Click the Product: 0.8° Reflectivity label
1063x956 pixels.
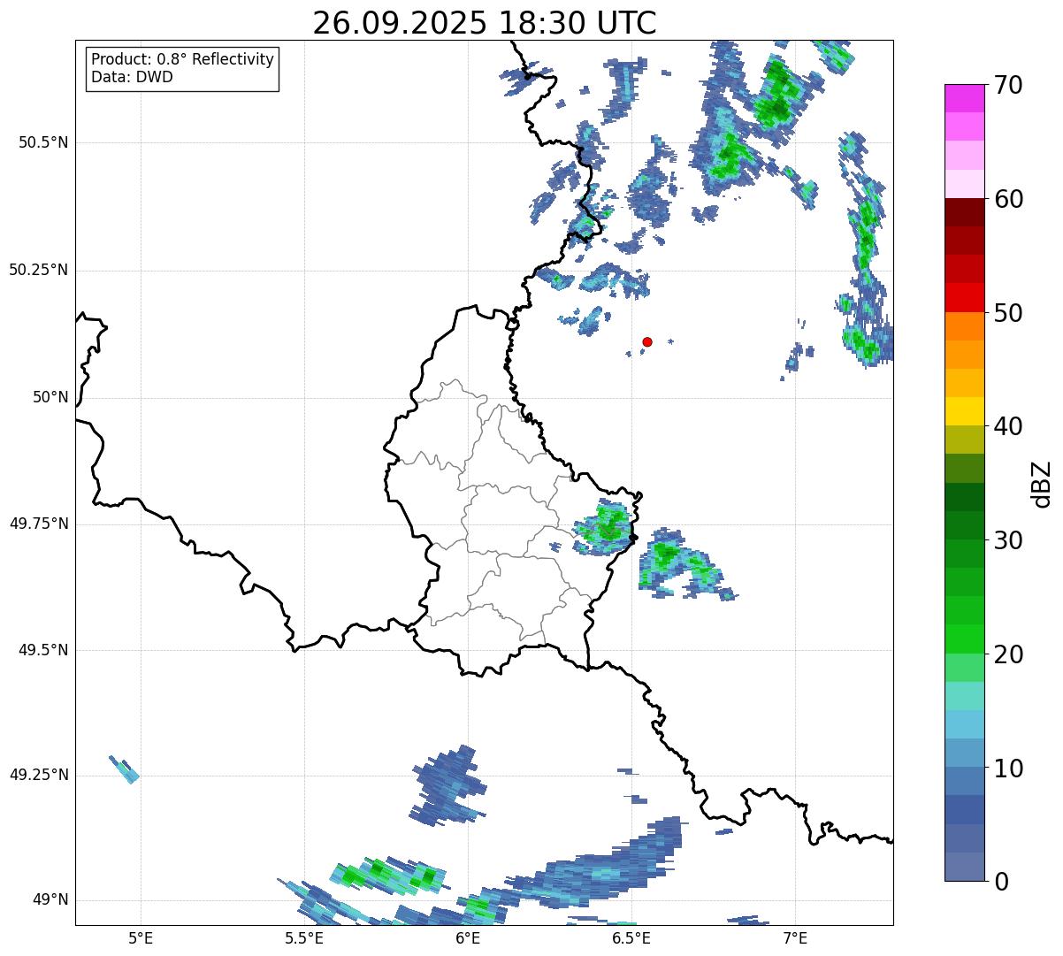click(183, 59)
